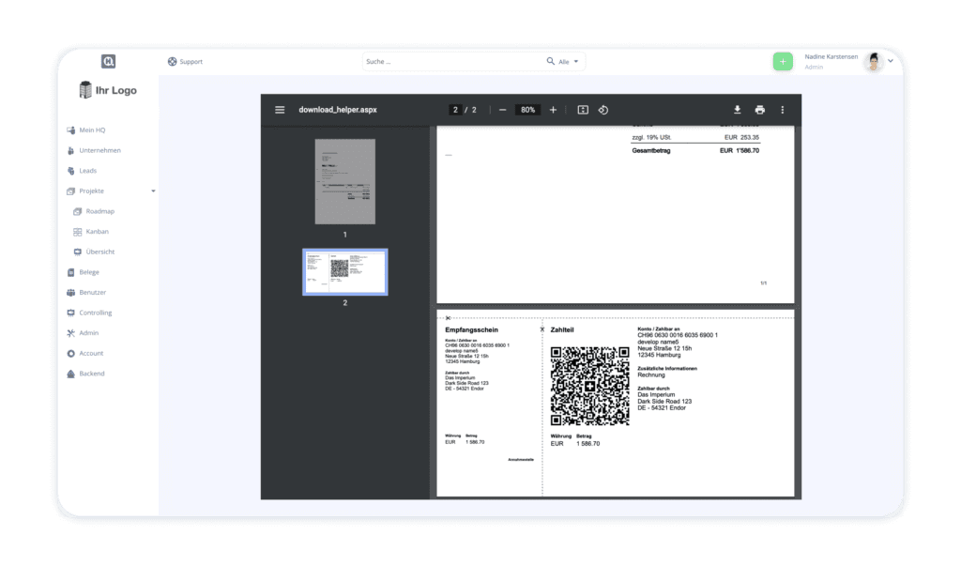This screenshot has height=565, width=961.
Task: Click the rotate page icon
Action: (603, 110)
